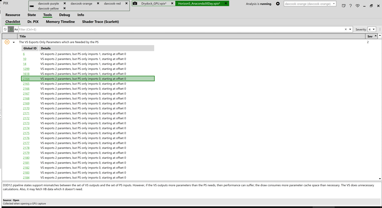This screenshot has height=208, width=382.
Task: Open Global ID link 2170
Action: (x=26, y=108)
